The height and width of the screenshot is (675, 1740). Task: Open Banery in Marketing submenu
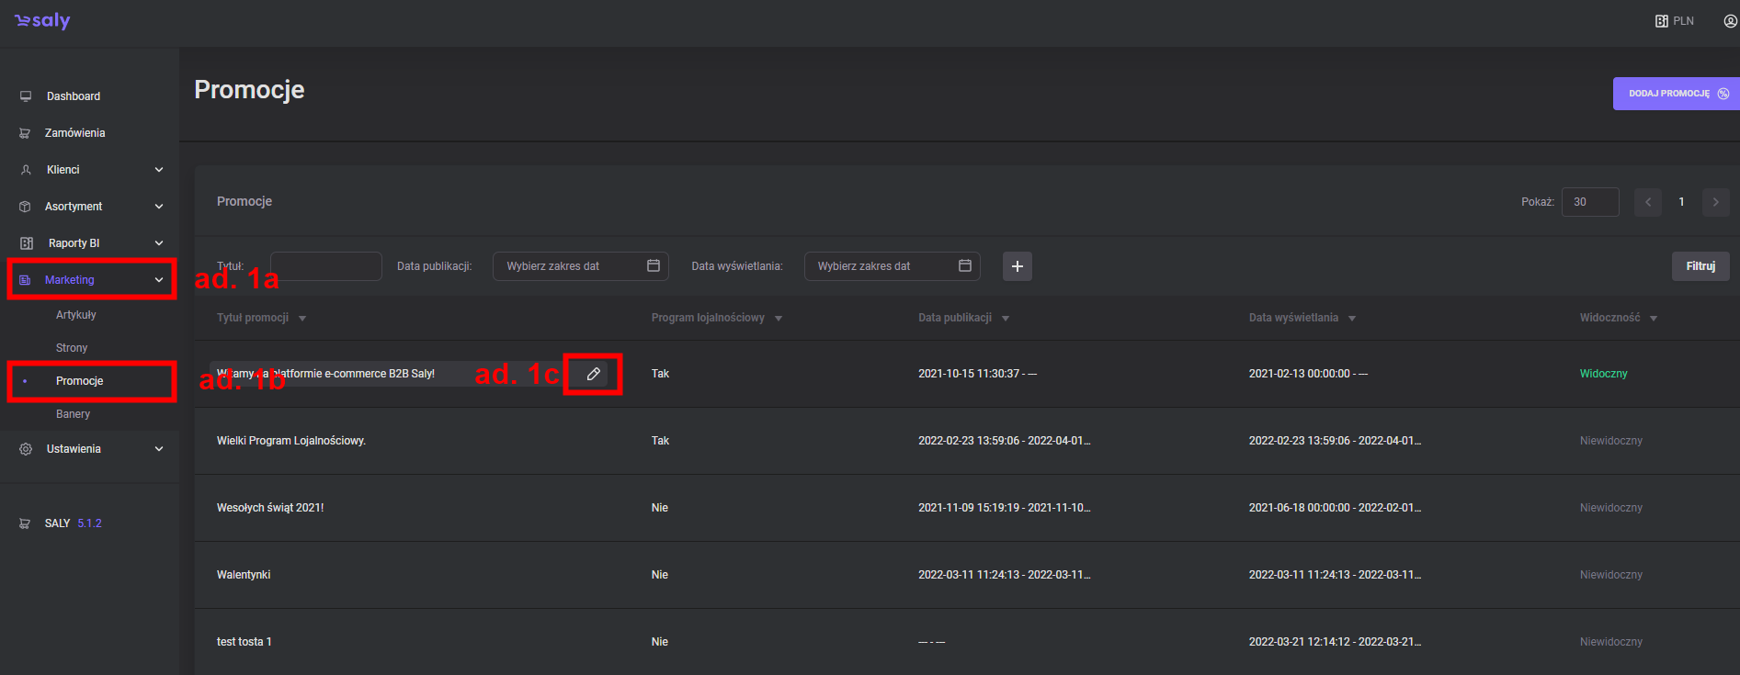[x=73, y=414]
